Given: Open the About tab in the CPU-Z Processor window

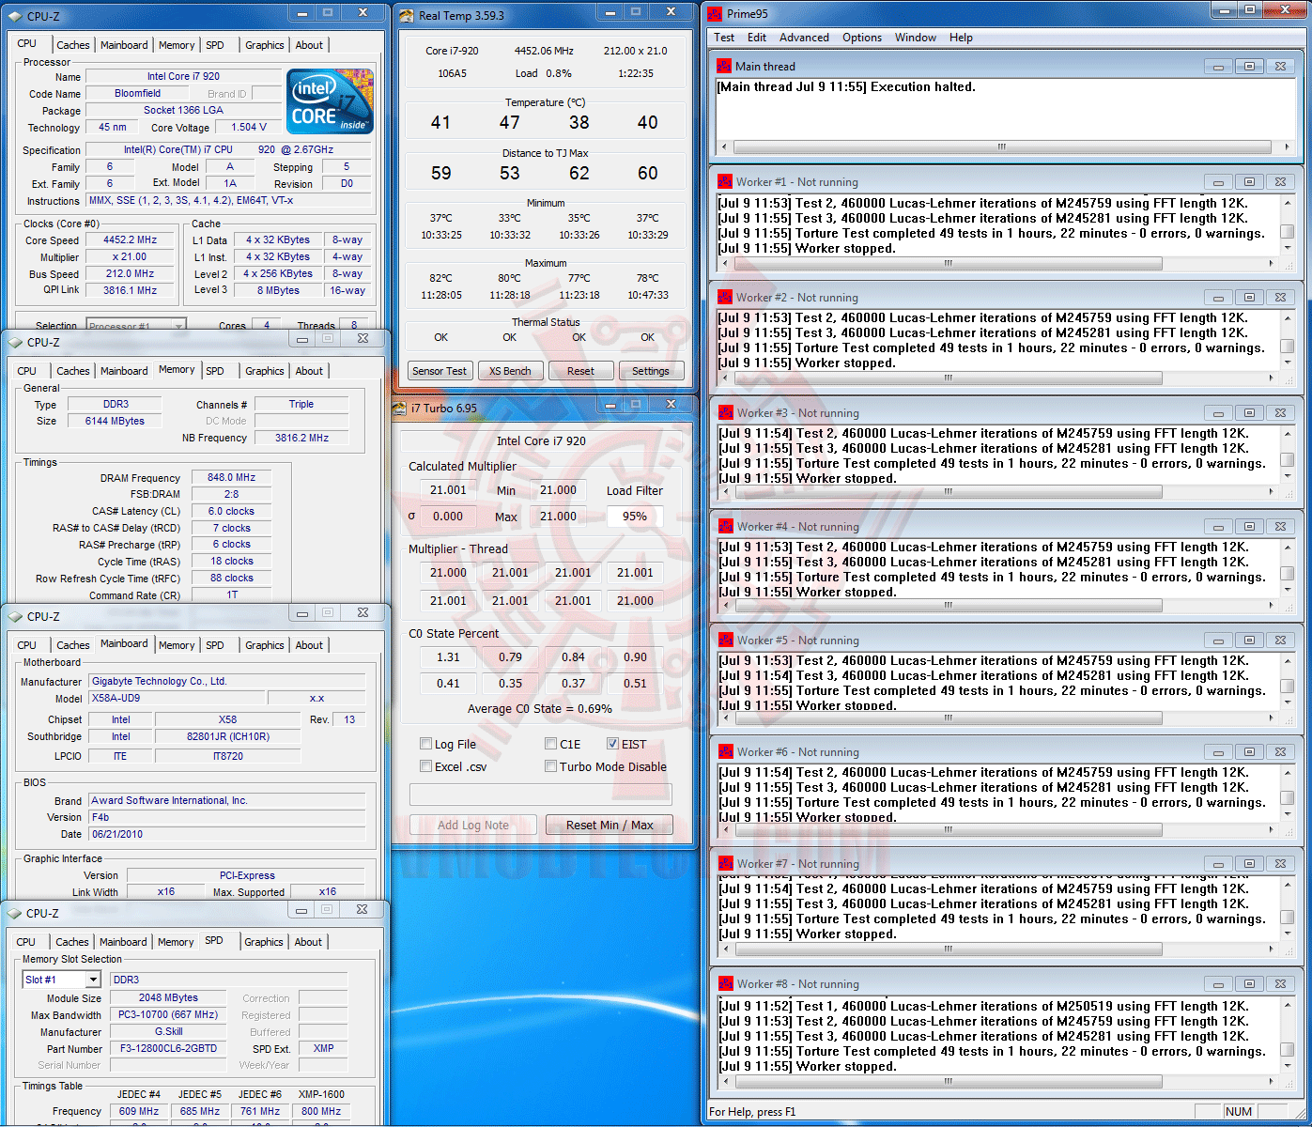Looking at the screenshot, I should click(309, 45).
